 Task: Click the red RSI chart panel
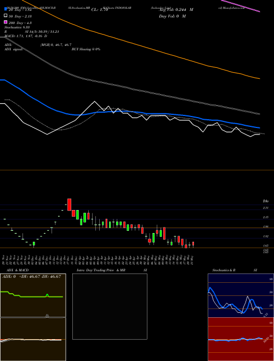pyautogui.click(x=241, y=339)
